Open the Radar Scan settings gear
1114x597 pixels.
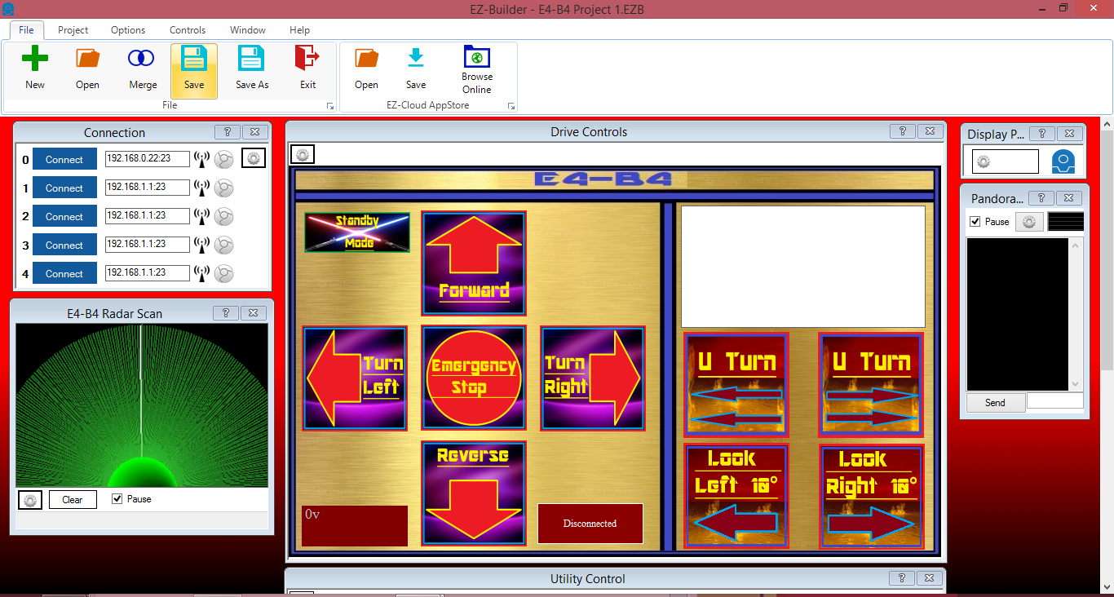tap(29, 499)
